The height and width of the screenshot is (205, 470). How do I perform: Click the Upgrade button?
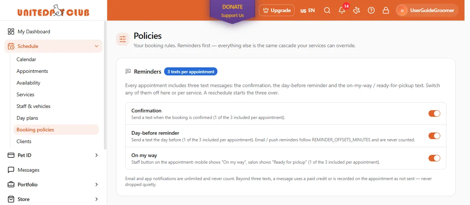tap(277, 10)
